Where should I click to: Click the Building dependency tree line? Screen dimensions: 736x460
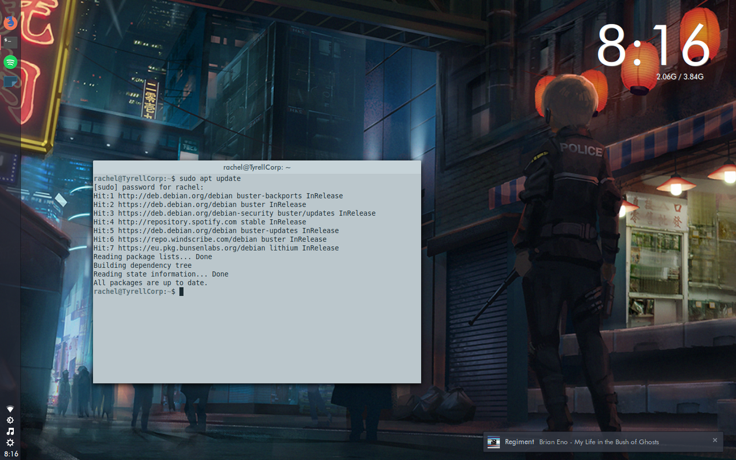(x=142, y=265)
